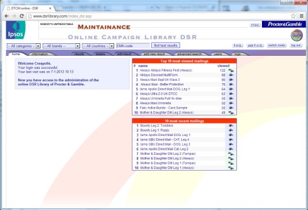Viewport: 308px width, 210px height.
Task: Click the browser address bar URL
Action: [x=63, y=16]
